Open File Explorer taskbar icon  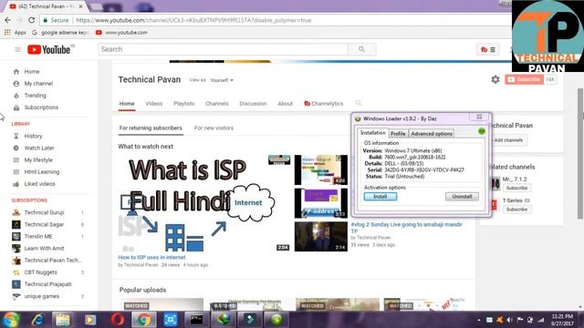pos(63,320)
